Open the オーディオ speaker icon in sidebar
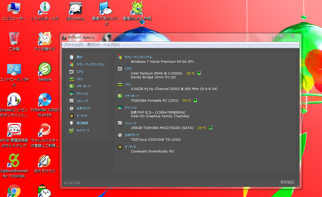This screenshot has width=322, height=197. [72, 116]
